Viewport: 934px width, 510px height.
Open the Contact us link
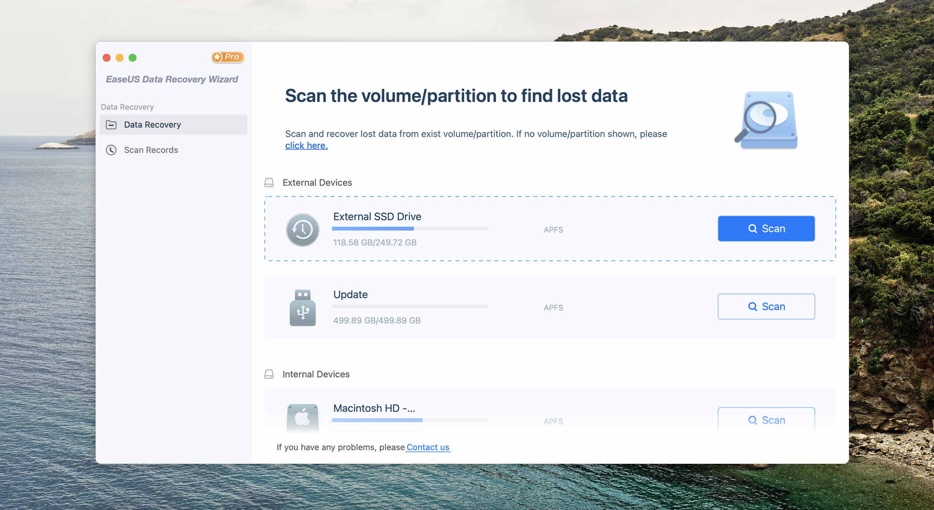(x=428, y=447)
